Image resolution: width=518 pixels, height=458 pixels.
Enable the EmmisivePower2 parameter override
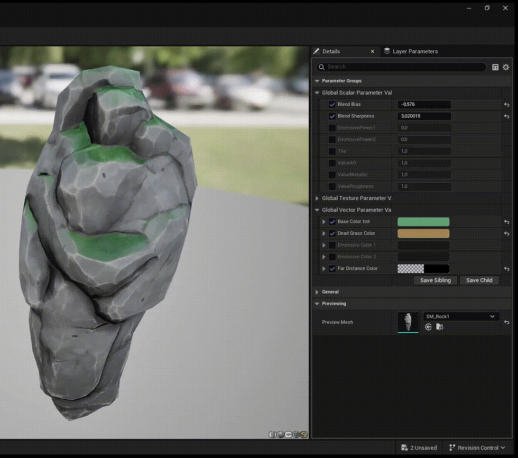coord(332,139)
